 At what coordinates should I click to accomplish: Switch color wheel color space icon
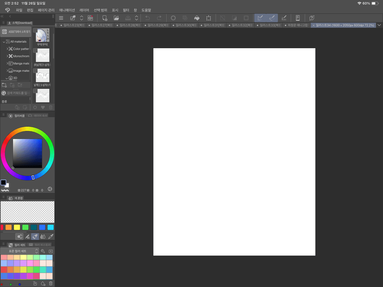click(50, 189)
